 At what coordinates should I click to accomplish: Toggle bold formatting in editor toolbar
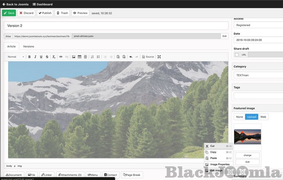(29, 57)
